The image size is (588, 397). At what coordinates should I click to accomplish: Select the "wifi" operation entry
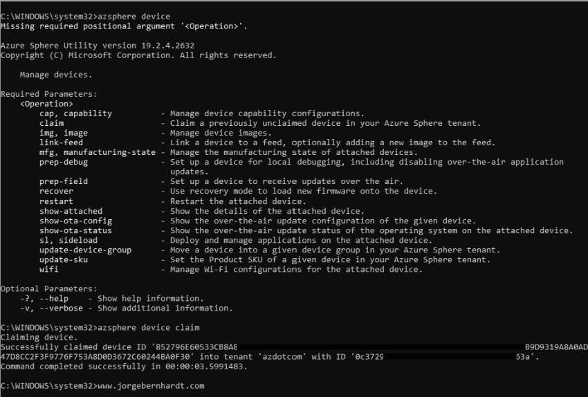(x=49, y=269)
